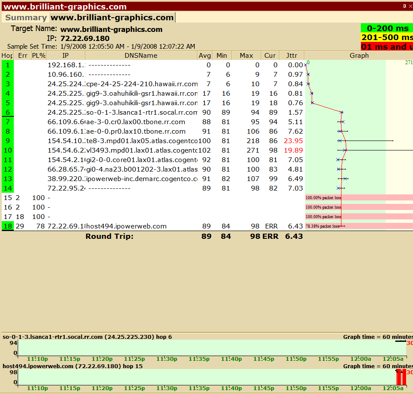Click hop 9 red jitter value 23.95

point(294,141)
